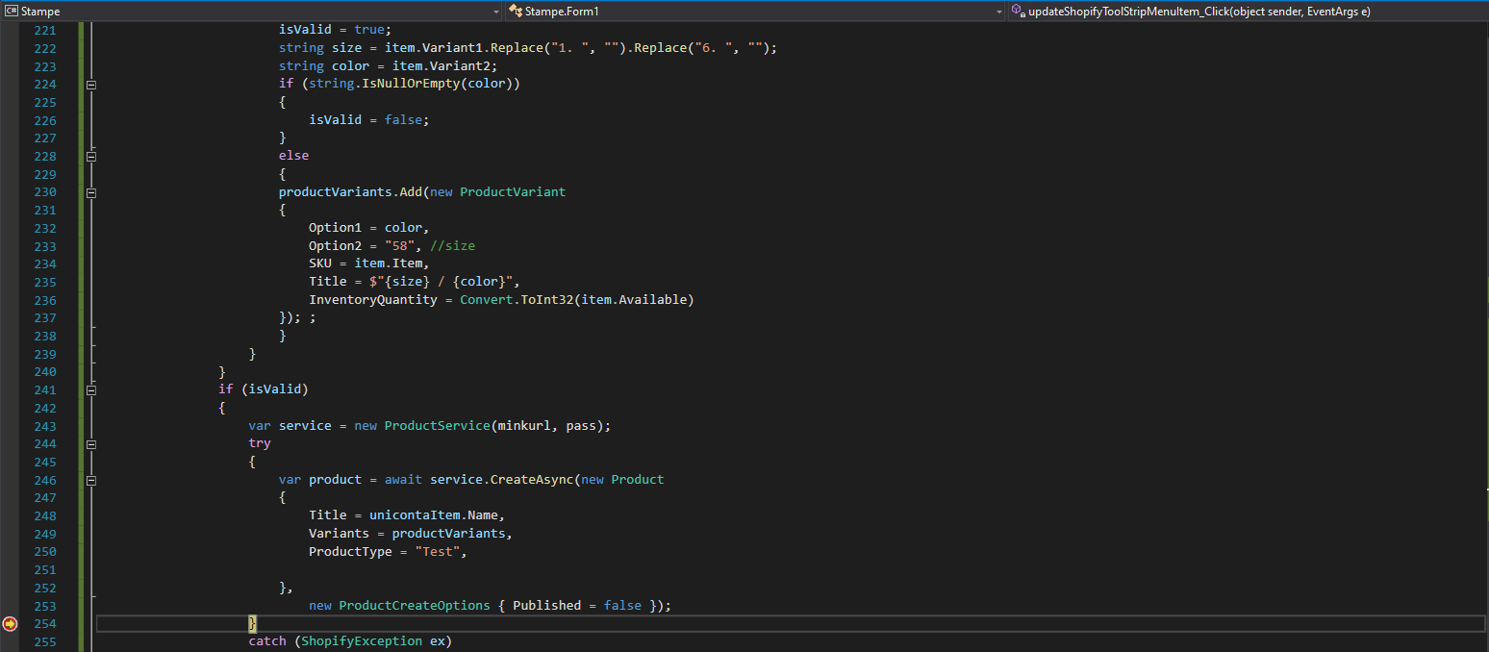Open the Stampe.Form1 types dropdown

pos(998,11)
